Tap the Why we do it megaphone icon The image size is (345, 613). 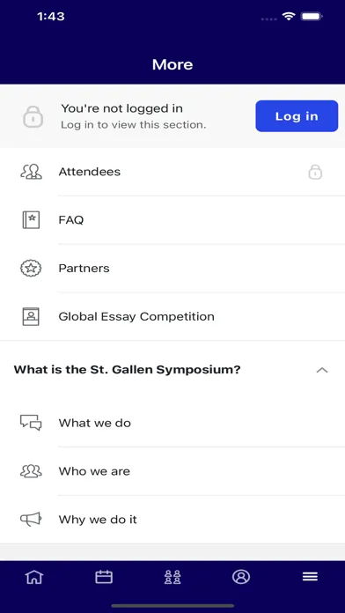(x=31, y=519)
